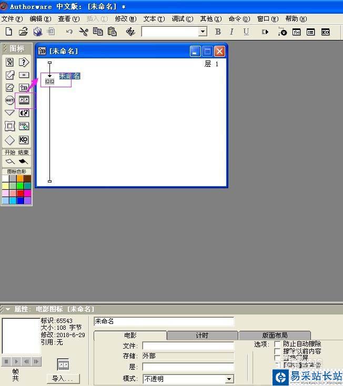Enable 擦除以前内容 checkbox
Screen dimensions: 343x386
pos(277,351)
